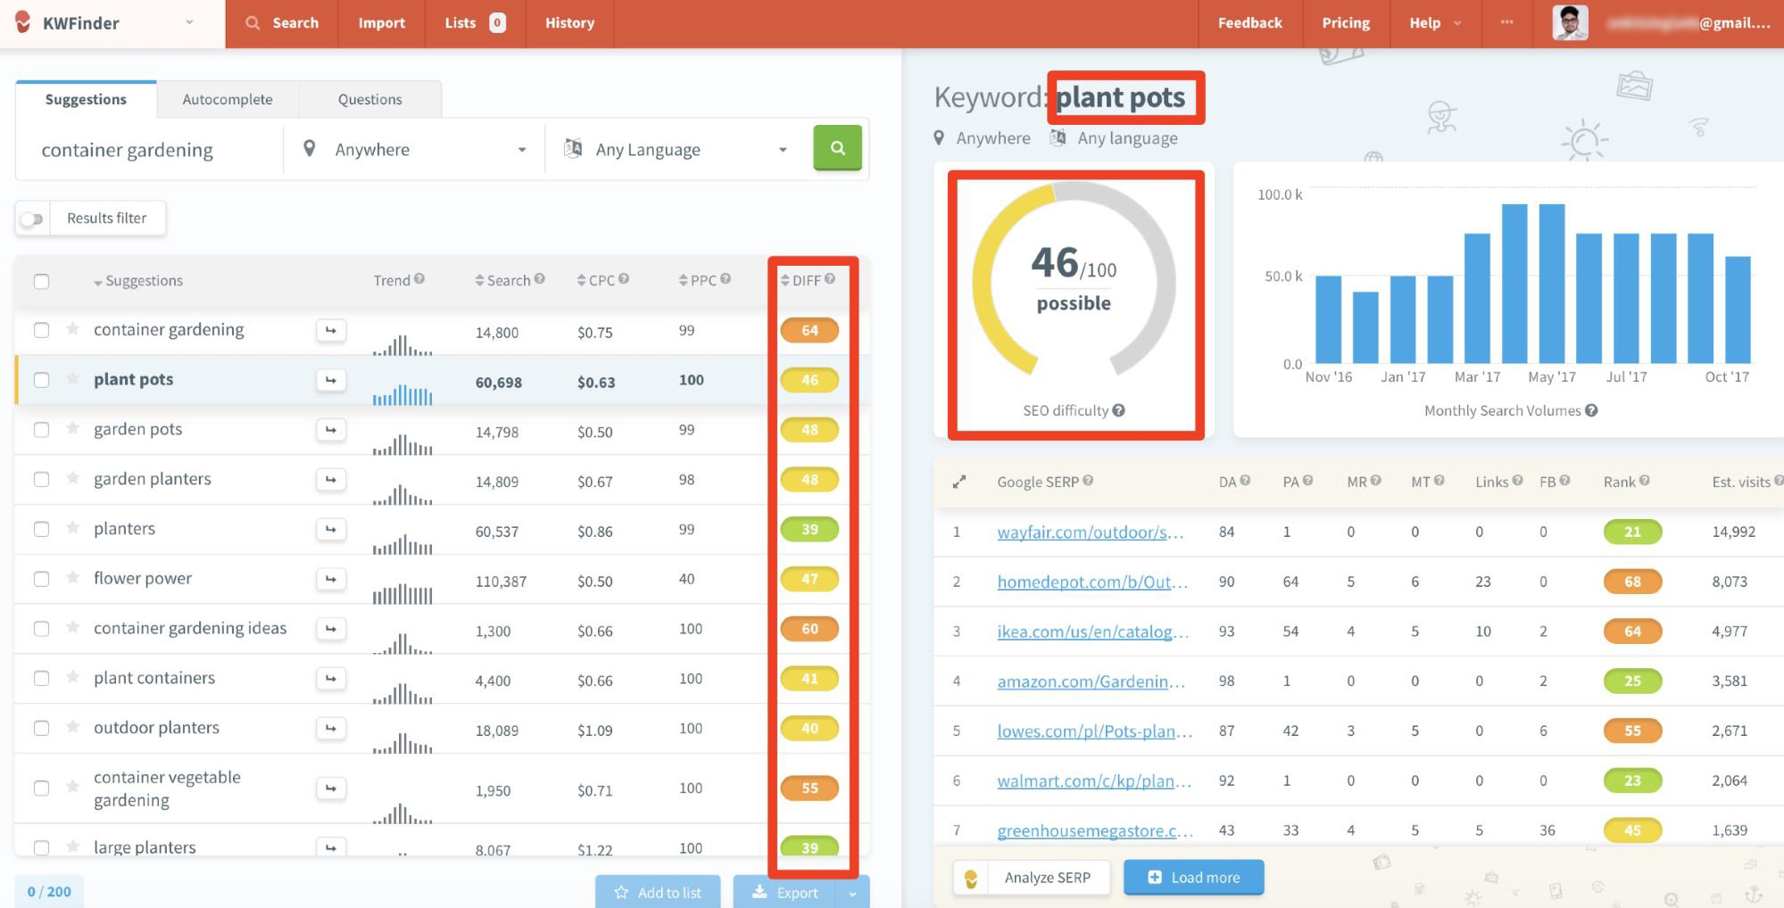Click the more options ellipsis in top bar
Image resolution: width=1784 pixels, height=908 pixels.
point(1506,23)
